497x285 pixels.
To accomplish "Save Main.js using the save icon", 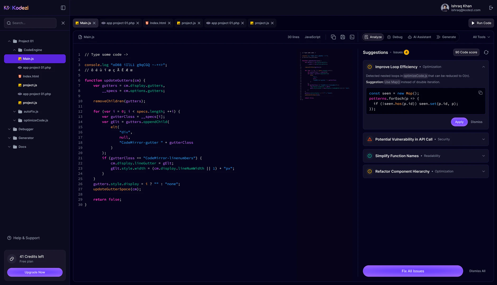I will point(343,37).
